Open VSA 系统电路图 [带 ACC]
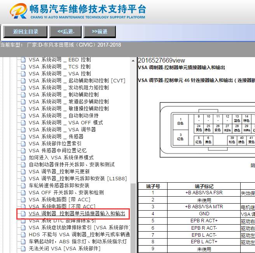 (59, 199)
